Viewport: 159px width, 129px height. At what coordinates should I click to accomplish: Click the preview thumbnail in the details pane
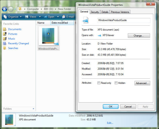point(9,120)
